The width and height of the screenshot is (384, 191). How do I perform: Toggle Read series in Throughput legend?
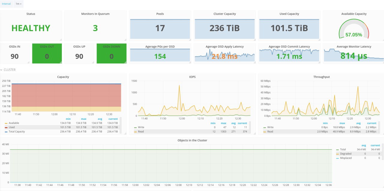(x=270, y=131)
